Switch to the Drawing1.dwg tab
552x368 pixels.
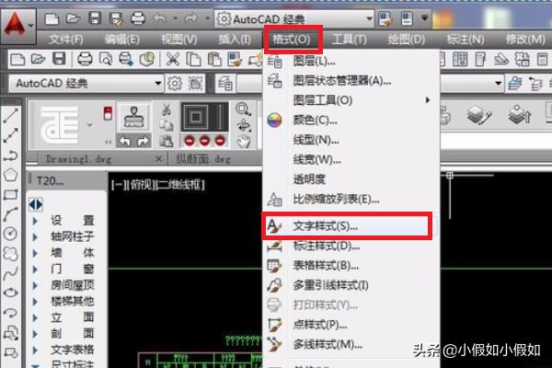coord(78,159)
